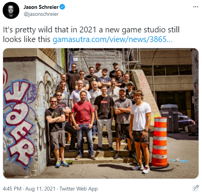
Task: Click the parked dark blue car in photo
Action: point(185,122)
